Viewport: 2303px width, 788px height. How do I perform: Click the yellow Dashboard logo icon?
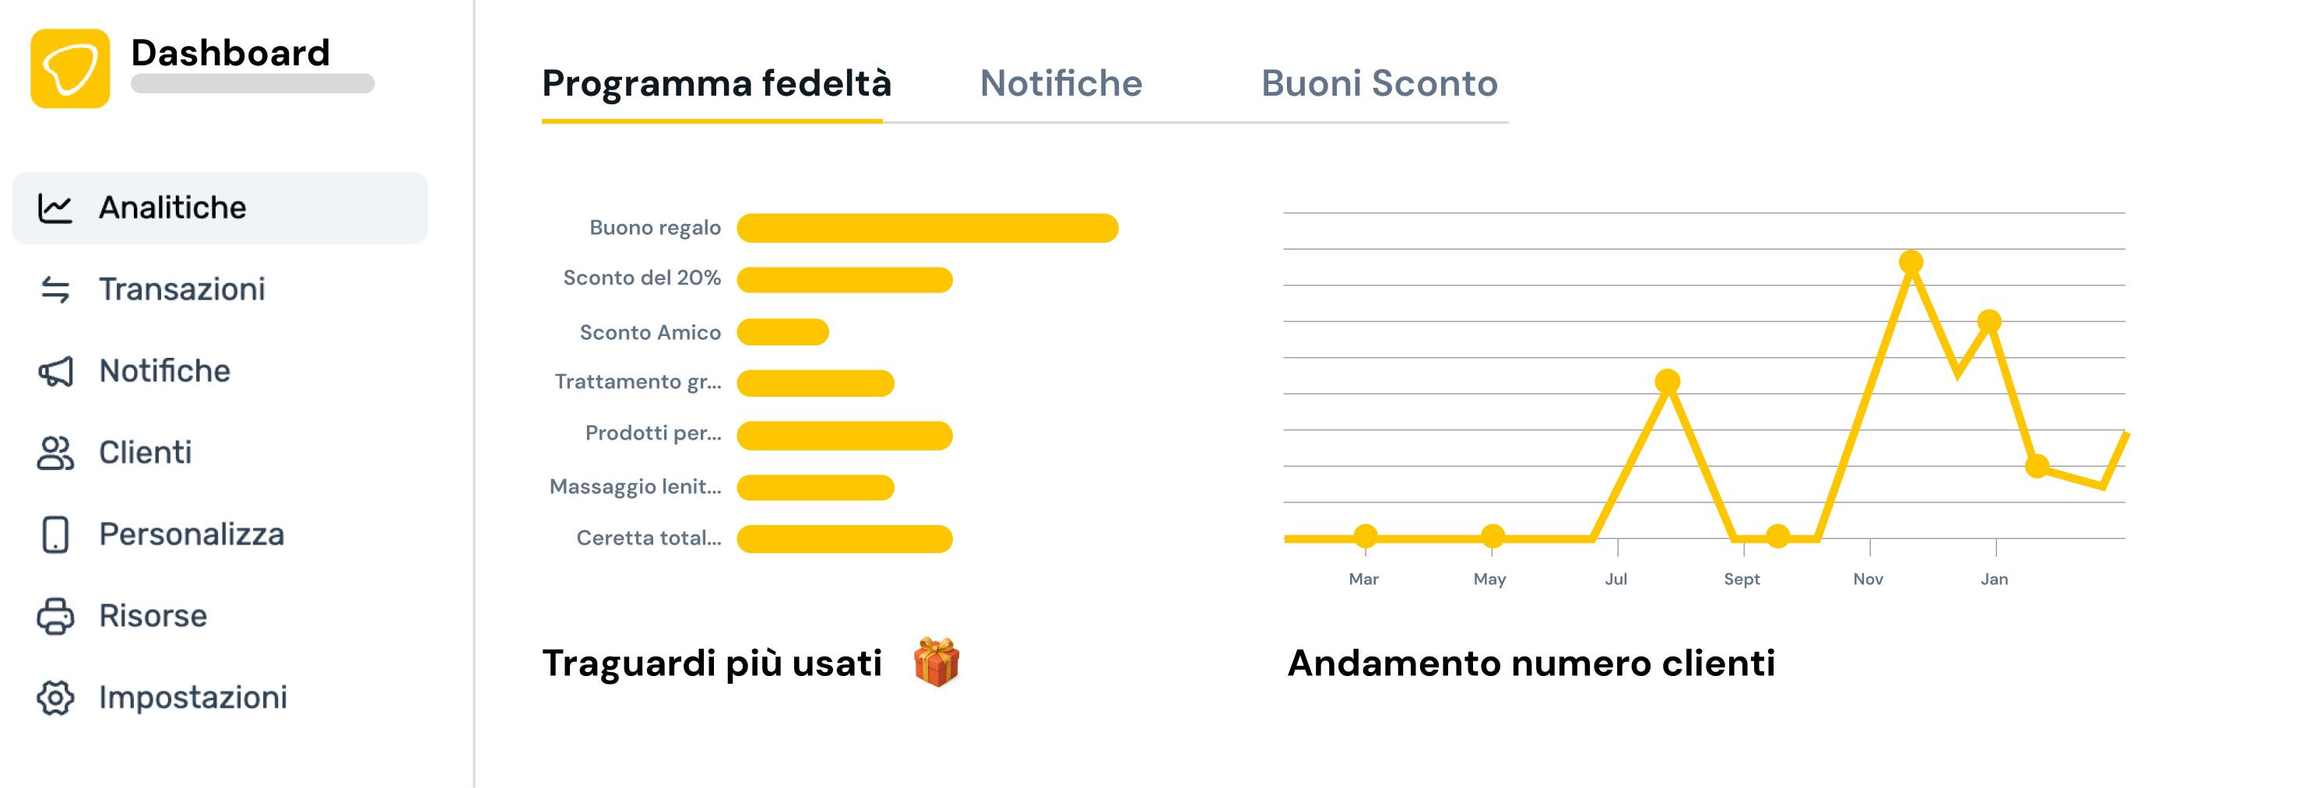(70, 68)
